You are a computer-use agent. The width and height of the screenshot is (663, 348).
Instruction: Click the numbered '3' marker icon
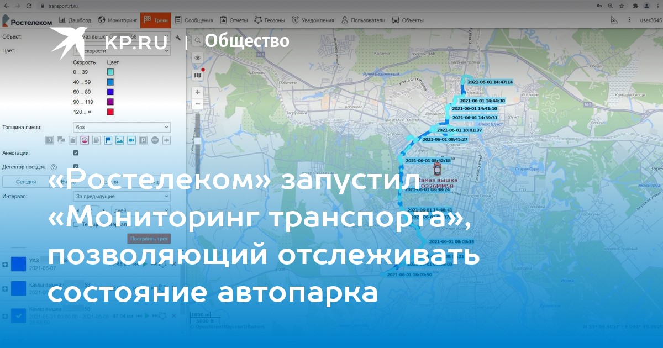point(50,140)
